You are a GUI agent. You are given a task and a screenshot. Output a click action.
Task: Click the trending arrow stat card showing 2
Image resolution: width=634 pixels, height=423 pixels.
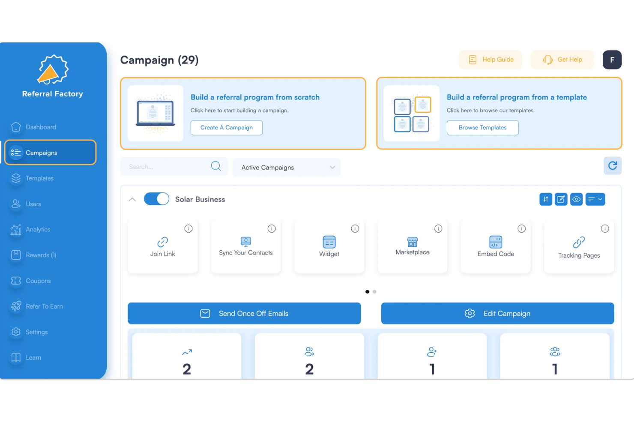187,357
